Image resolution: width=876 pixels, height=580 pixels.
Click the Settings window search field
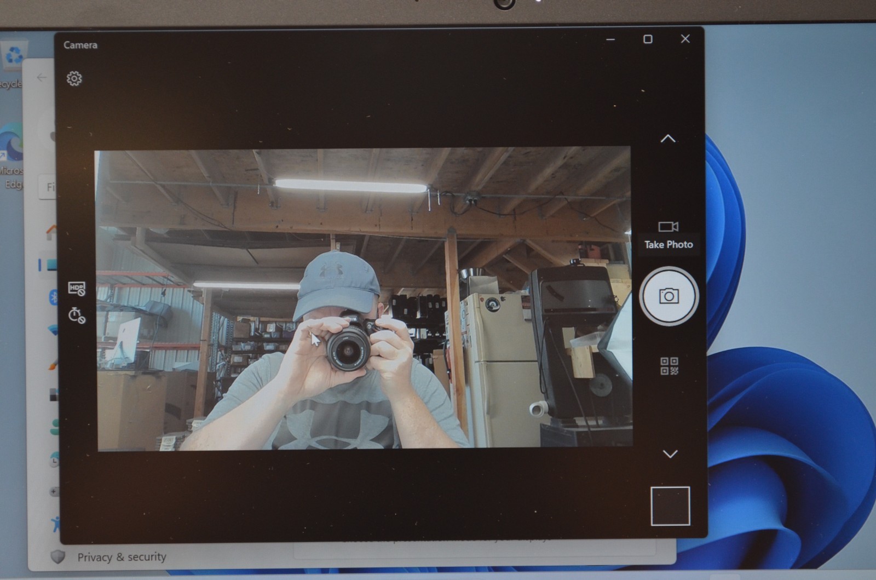(48, 187)
